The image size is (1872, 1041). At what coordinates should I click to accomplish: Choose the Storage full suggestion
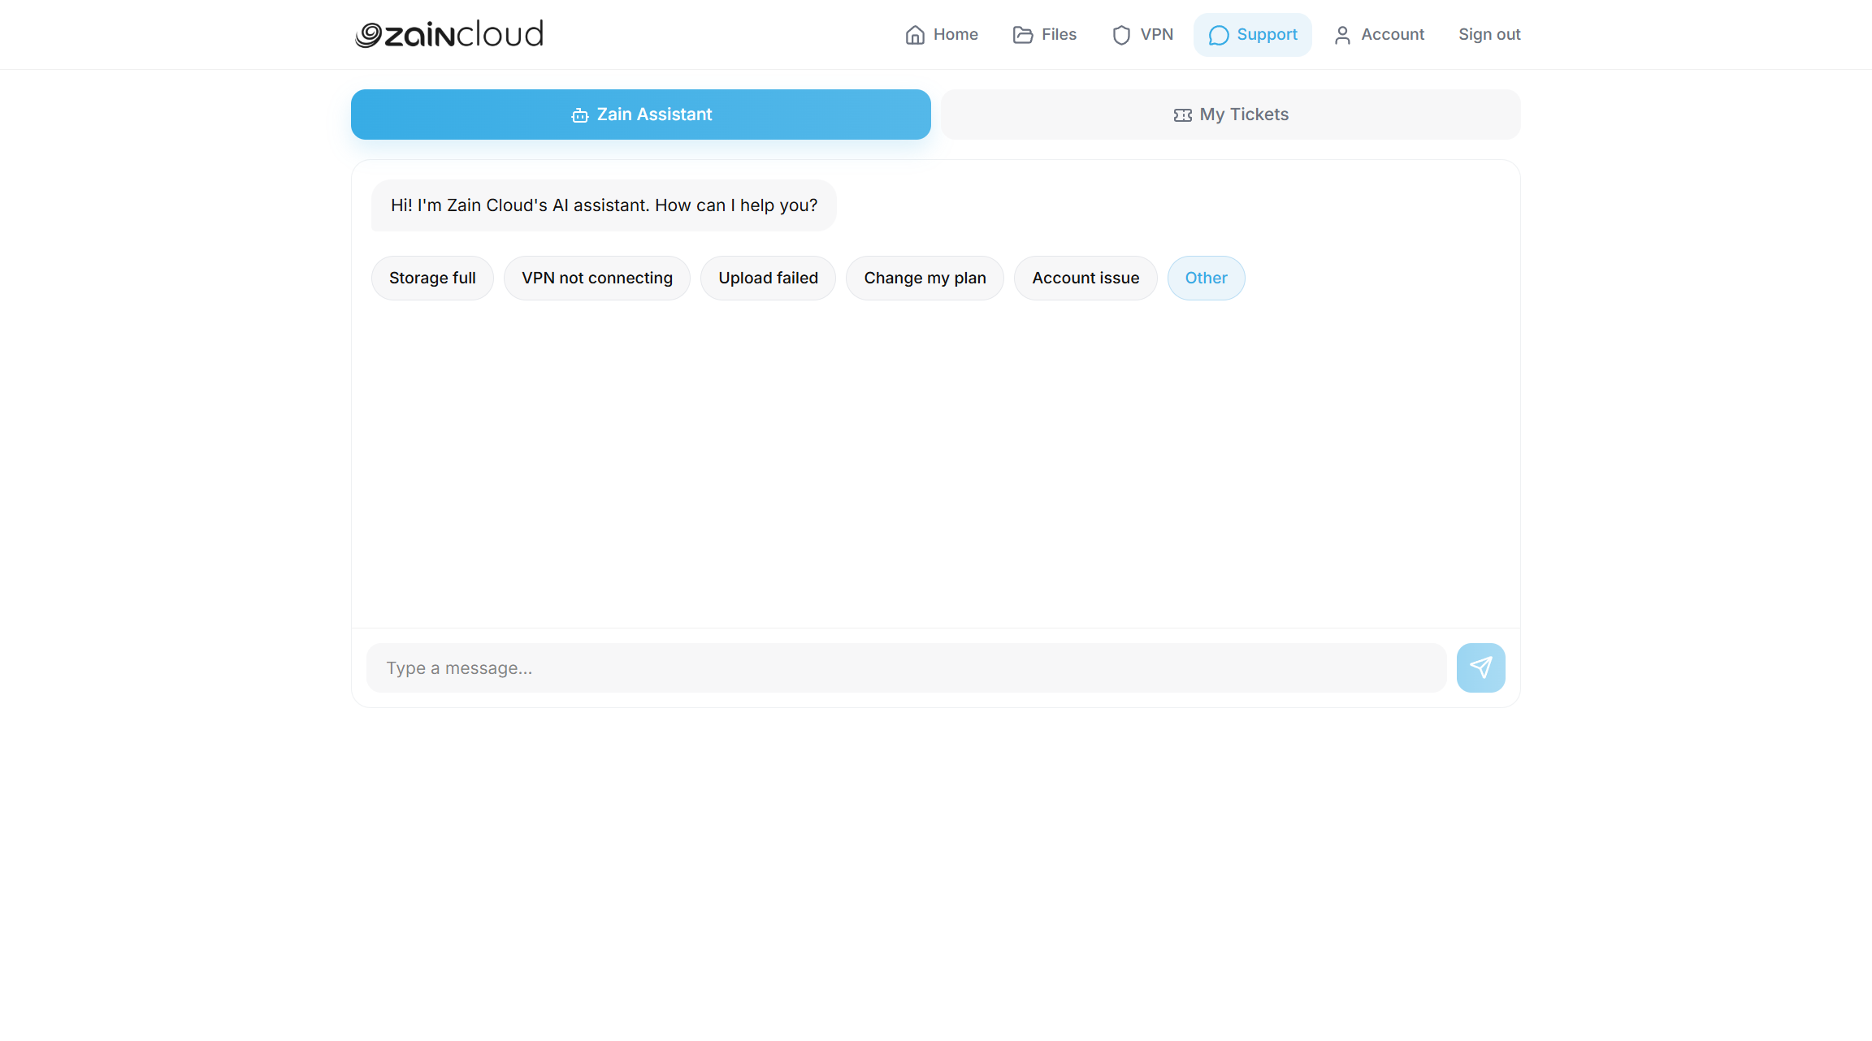(x=432, y=278)
